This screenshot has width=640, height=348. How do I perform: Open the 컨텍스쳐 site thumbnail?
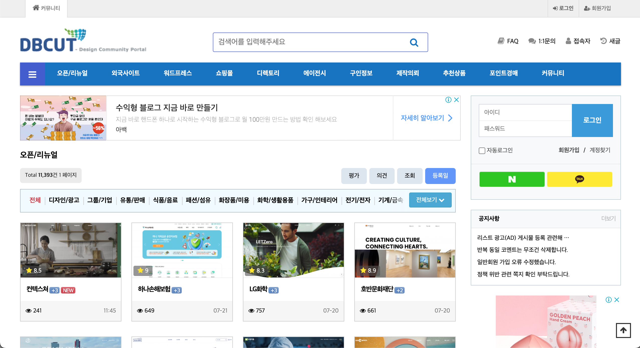click(x=71, y=250)
